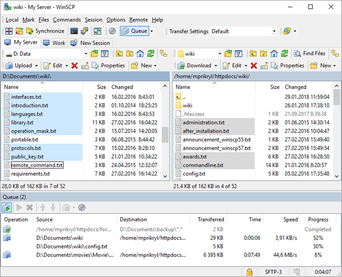Go to the remote home directory icon
This screenshot has width=342, height=277.
point(274,53)
